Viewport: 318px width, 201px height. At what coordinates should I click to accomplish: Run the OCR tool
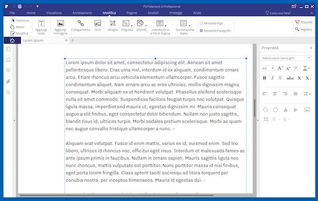(x=97, y=25)
